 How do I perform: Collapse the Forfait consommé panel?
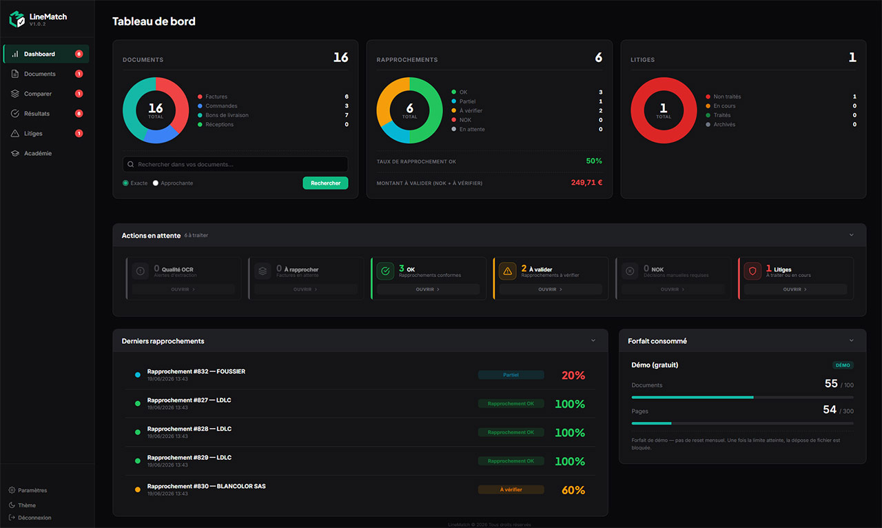tap(852, 341)
